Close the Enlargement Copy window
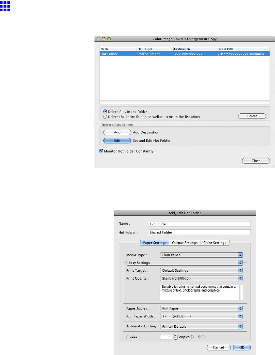The width and height of the screenshot is (275, 355). 256,161
